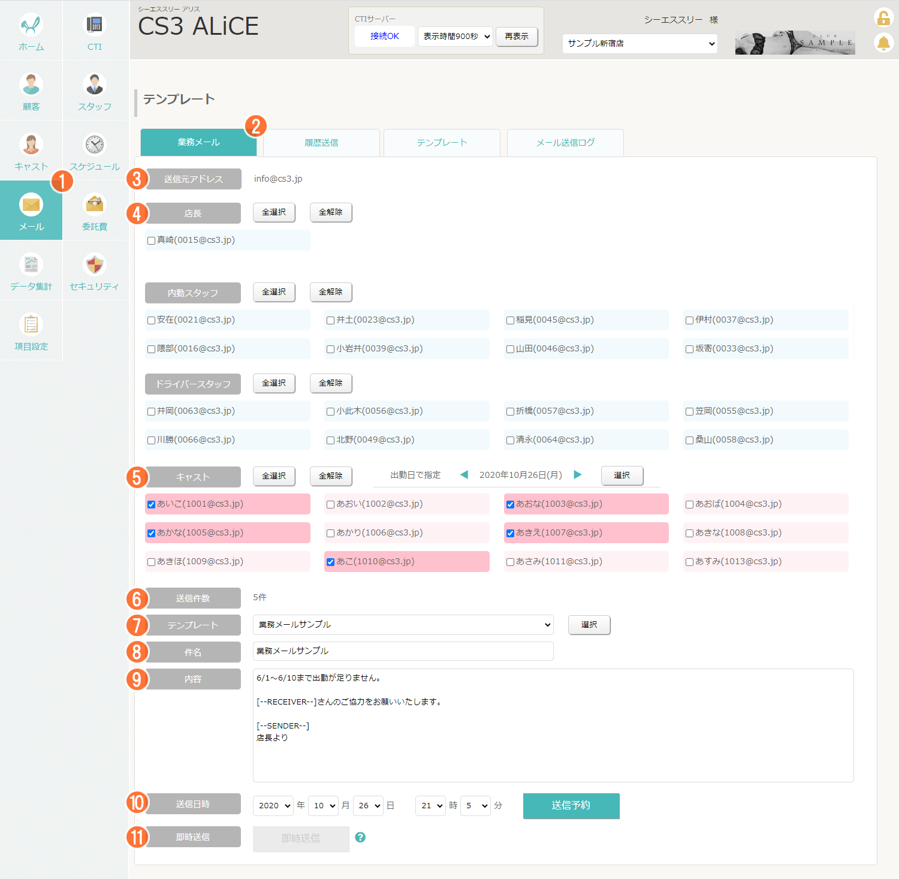Click 全解除 for 店長 section
The image size is (899, 879).
[x=331, y=212]
